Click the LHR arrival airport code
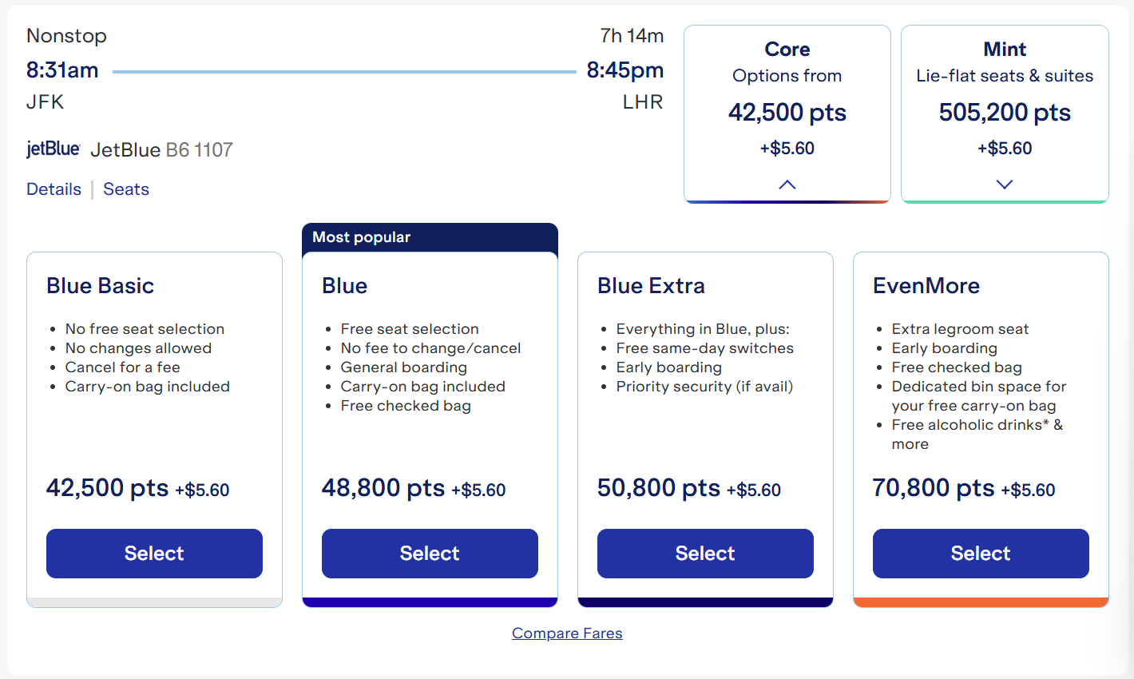Image resolution: width=1134 pixels, height=679 pixels. click(x=643, y=101)
